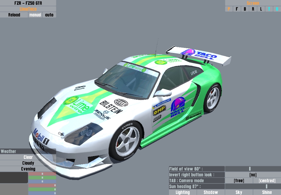This screenshot has width=281, height=195.
Task: Switch reload mode to manual
Action: 35,15
